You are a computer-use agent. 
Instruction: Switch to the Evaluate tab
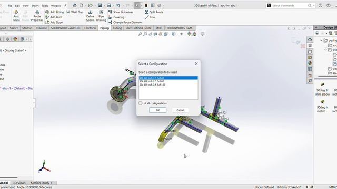click(41, 28)
